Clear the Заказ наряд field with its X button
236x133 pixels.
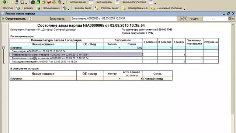(x=182, y=19)
